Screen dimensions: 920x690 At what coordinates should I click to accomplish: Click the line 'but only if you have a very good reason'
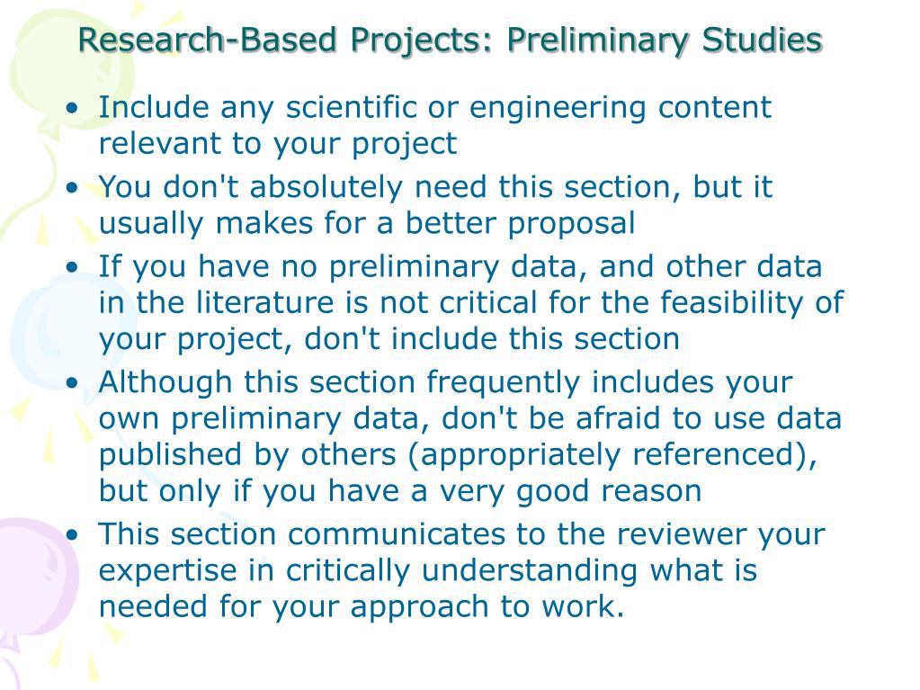coord(399,491)
